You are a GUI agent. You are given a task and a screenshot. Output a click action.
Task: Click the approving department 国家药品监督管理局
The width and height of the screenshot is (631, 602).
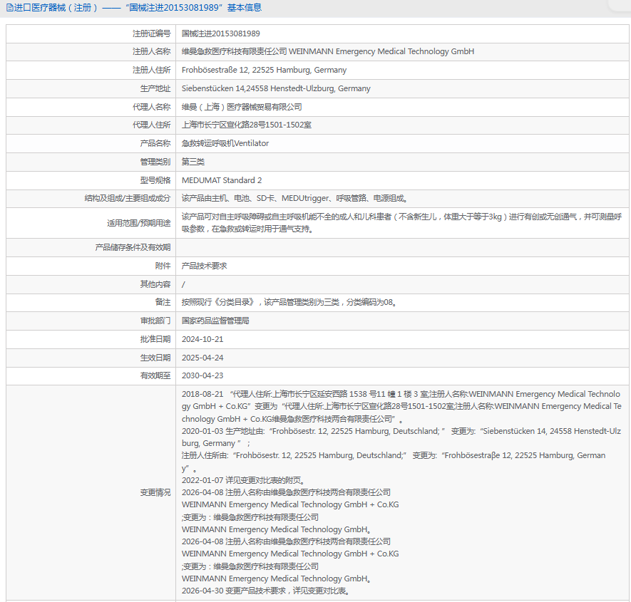click(x=215, y=321)
